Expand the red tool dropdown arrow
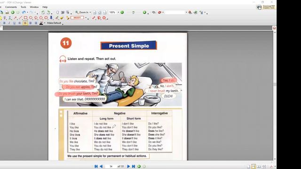The image size is (301, 169). [163, 13]
